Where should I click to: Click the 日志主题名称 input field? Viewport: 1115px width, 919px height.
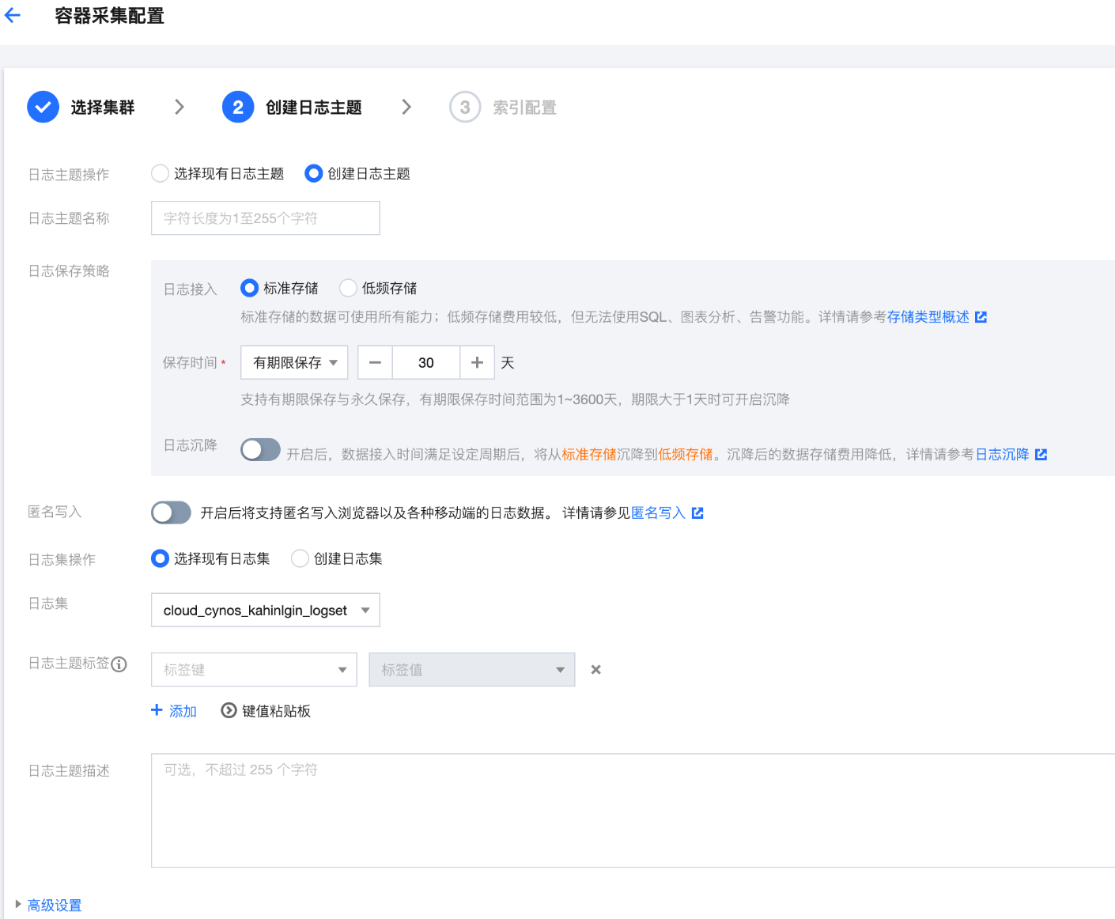pos(265,218)
